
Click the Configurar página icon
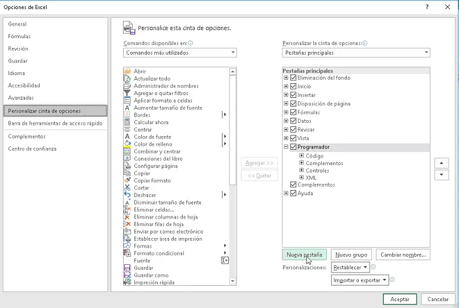(x=127, y=166)
